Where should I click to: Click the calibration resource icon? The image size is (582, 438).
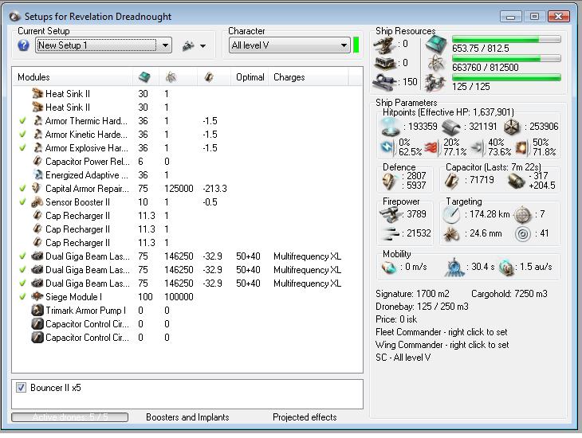pos(385,81)
